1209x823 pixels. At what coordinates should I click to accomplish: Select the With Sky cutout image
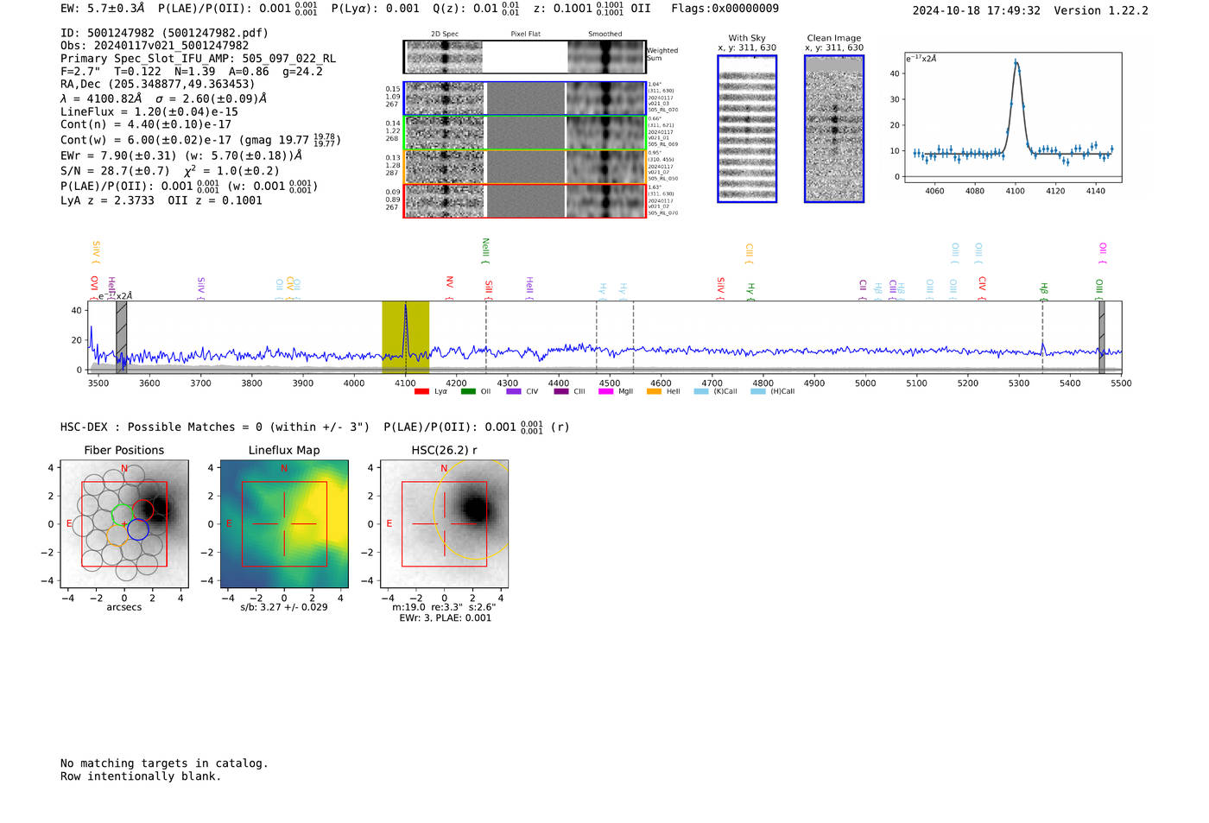747,129
